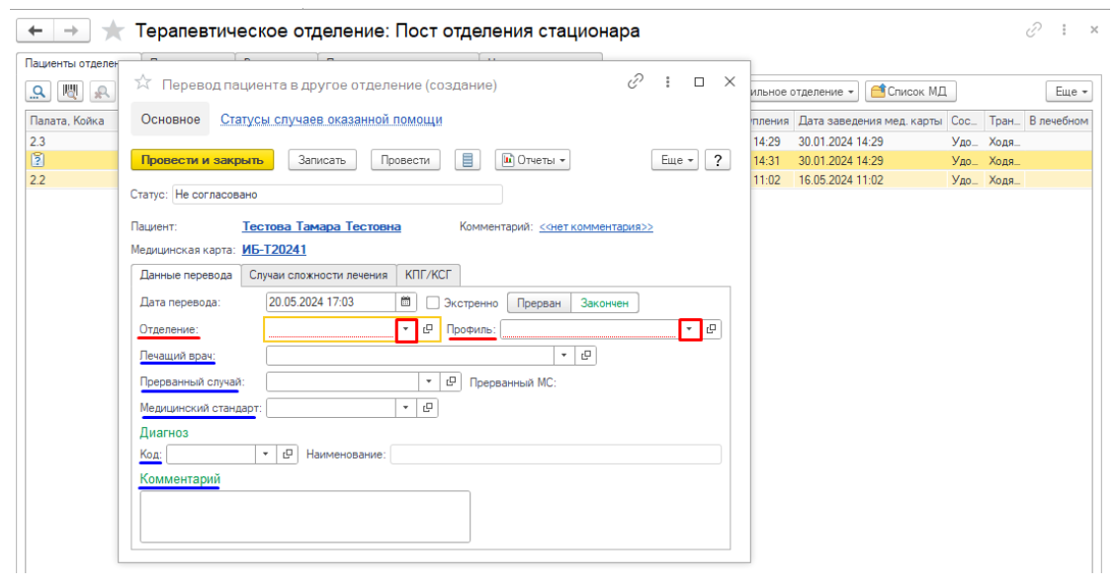Switch to the КПГ/КСГ tab

point(428,275)
